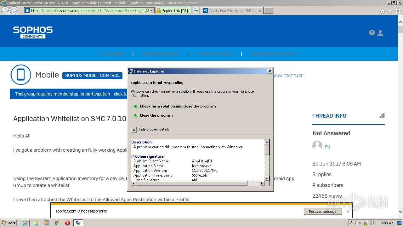Open media player taskbar icon
Screen dimensions: 403x227
(46, 223)
